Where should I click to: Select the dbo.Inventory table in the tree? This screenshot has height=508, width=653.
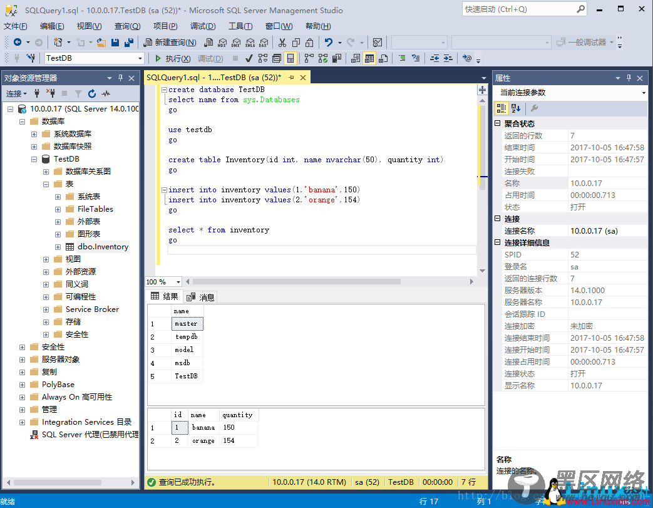[103, 247]
